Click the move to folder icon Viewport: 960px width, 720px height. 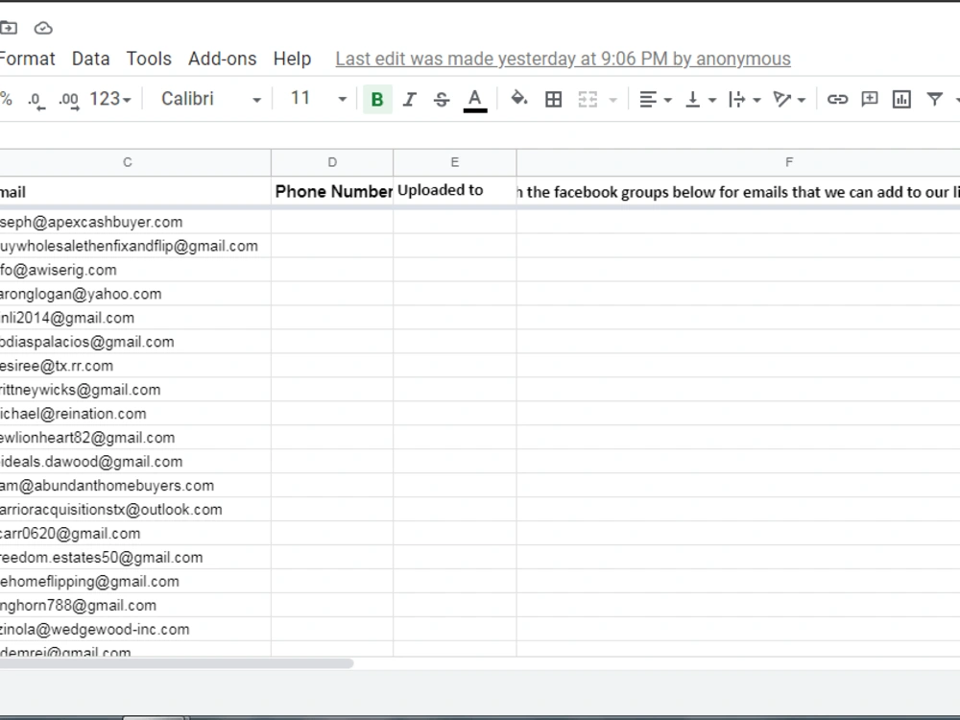[9, 28]
